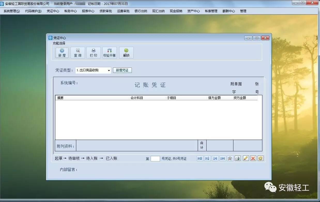This screenshot has width=320, height=202.
Task: Minimize the 凭证中心 window
Action: tap(248, 38)
